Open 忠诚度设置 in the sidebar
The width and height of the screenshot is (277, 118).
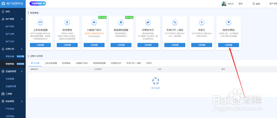(x=11, y=86)
